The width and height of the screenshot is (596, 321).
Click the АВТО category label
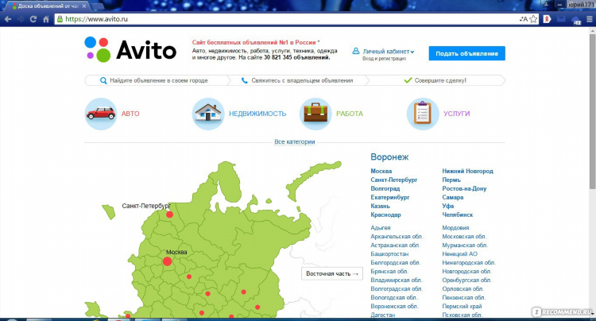click(130, 114)
